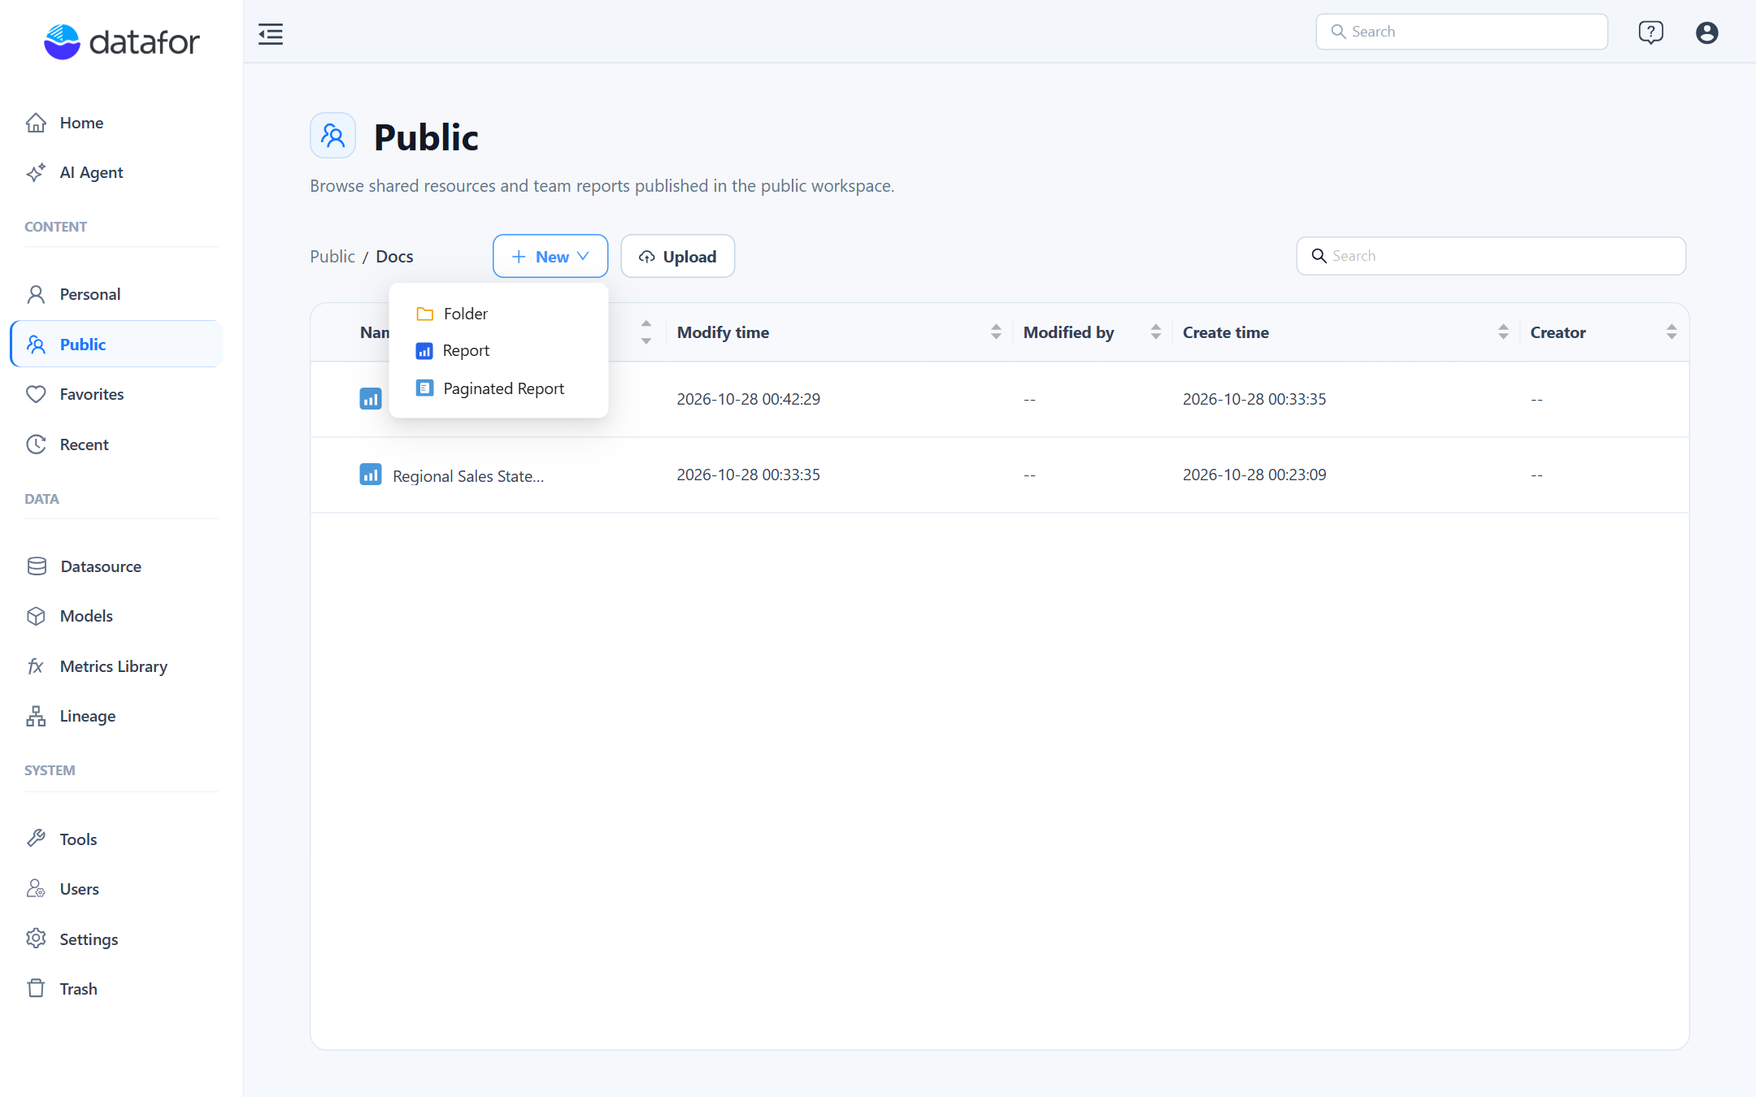Click the Tools wrench icon
This screenshot has width=1756, height=1097.
coord(36,839)
